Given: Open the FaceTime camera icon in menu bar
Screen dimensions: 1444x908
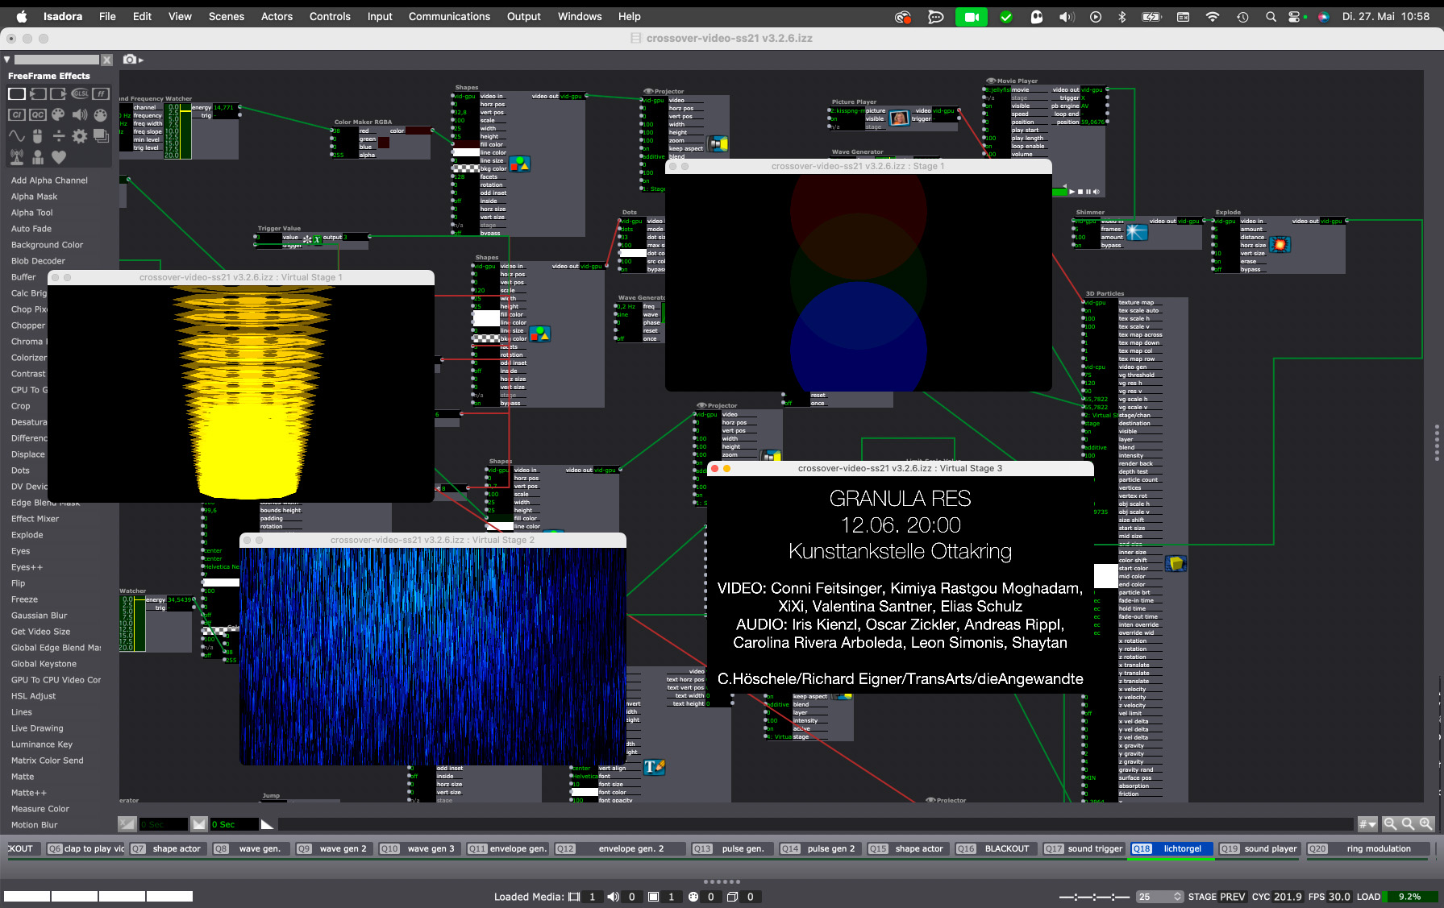Looking at the screenshot, I should pos(972,17).
